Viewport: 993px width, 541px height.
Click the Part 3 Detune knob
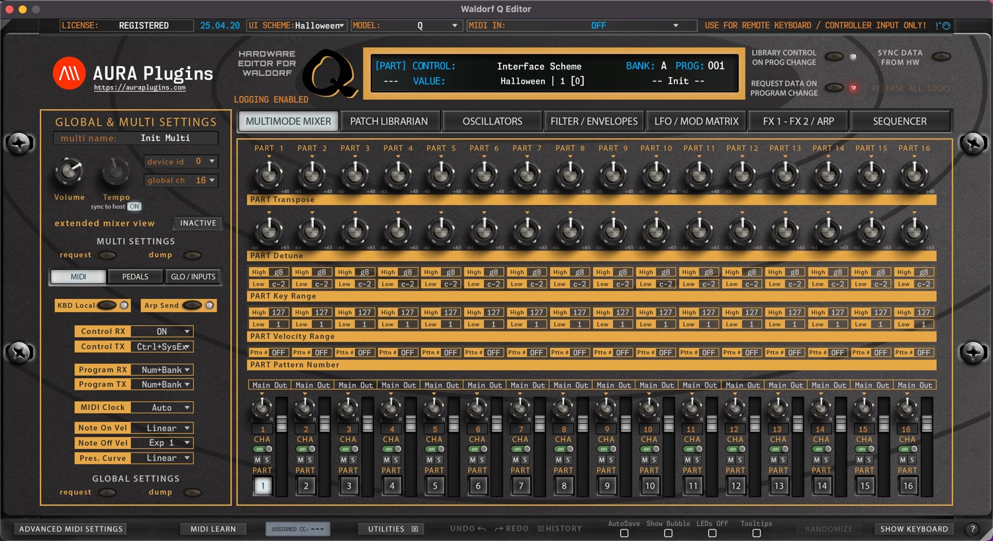355,231
